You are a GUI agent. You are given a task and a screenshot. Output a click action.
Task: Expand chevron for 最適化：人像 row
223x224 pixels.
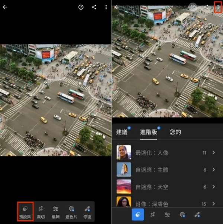tap(214, 153)
